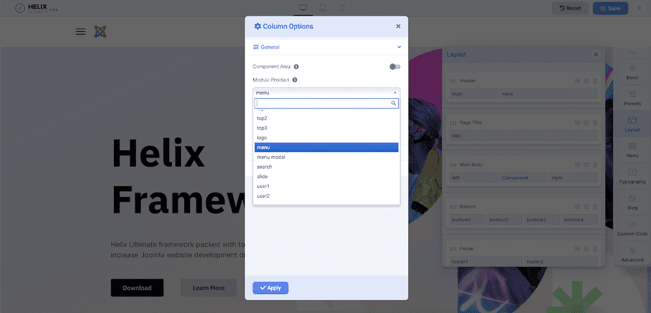The image size is (651, 313).
Task: Select the title column in Page Title row
Action: (x=523, y=136)
